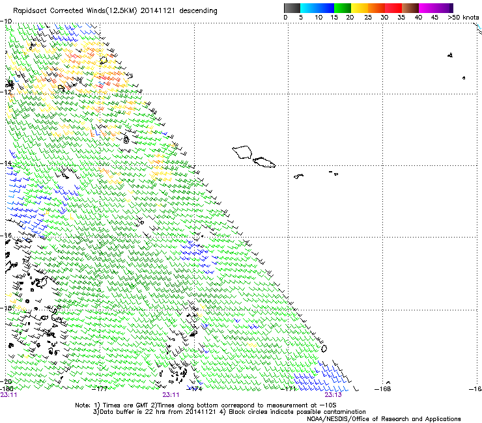Click the '-18' latitude axis label
This screenshot has width=482, height=423.
click(6, 308)
